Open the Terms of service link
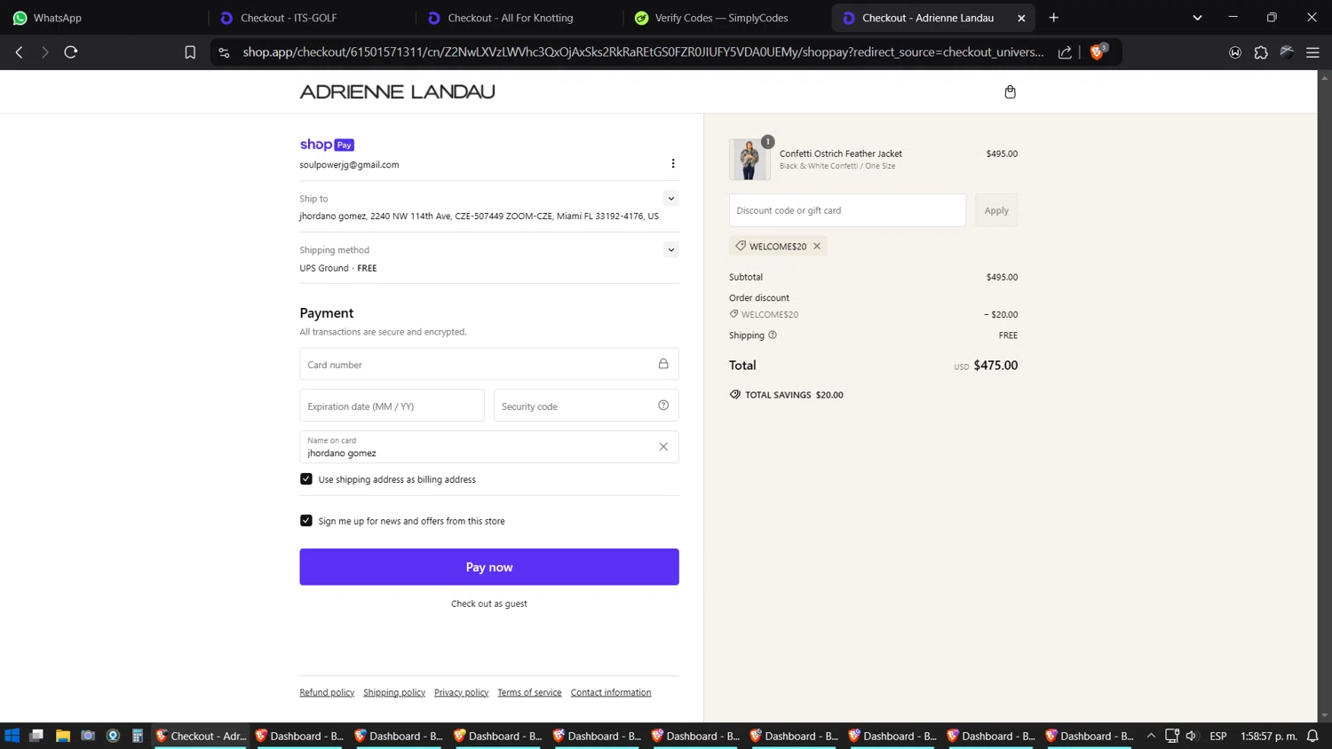Screen dimensions: 1332x749 [x=529, y=692]
